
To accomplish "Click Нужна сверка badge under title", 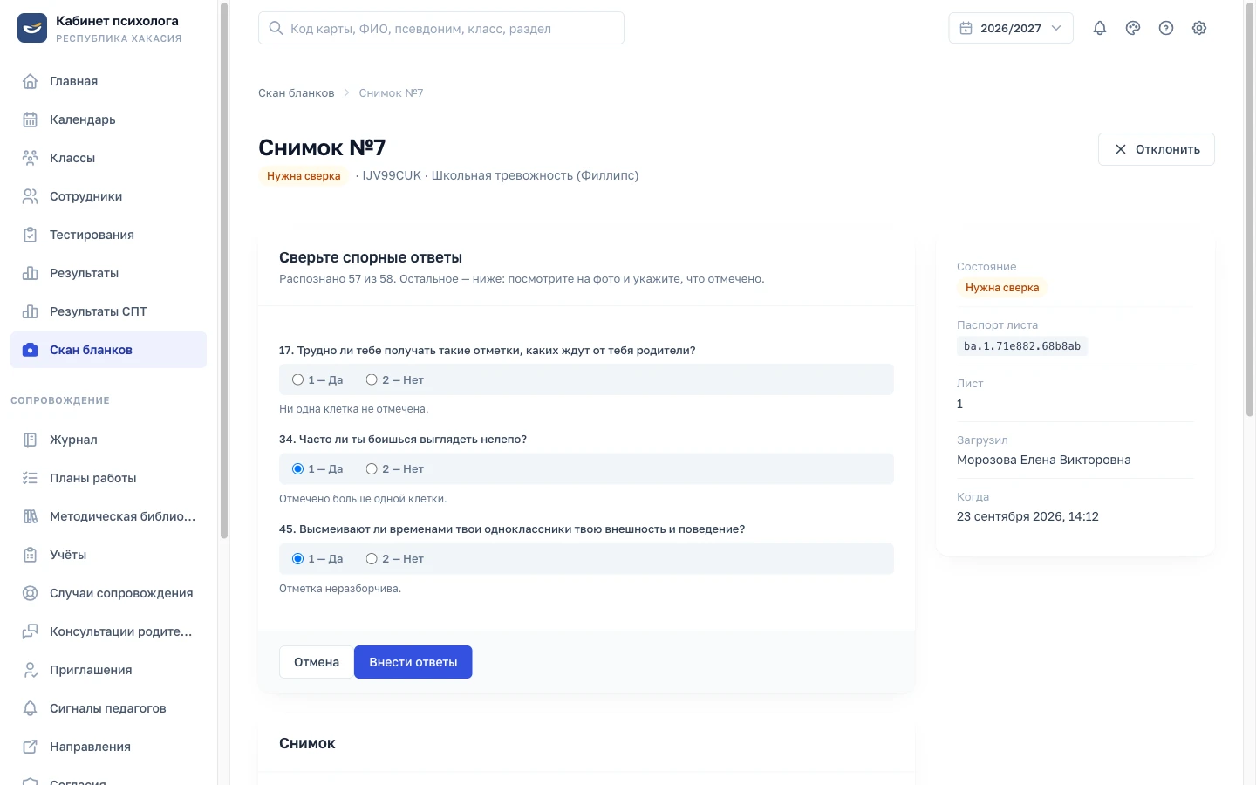I will click(304, 176).
